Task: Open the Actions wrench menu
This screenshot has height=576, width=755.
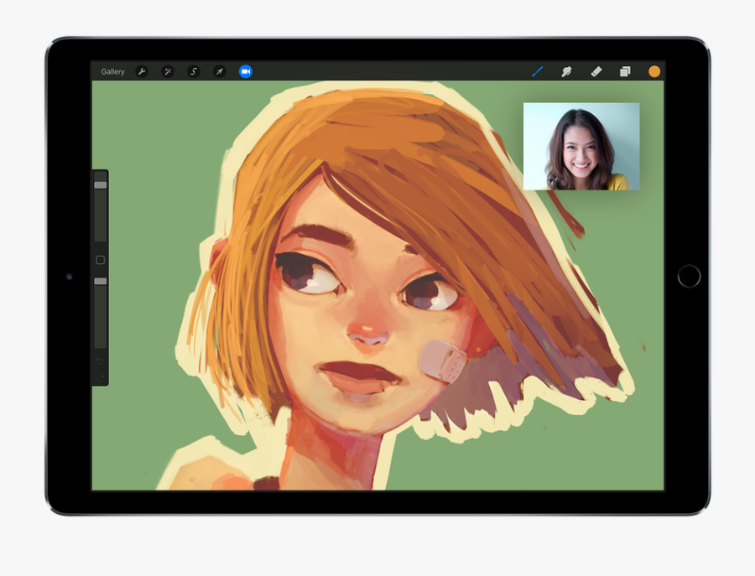Action: [142, 72]
